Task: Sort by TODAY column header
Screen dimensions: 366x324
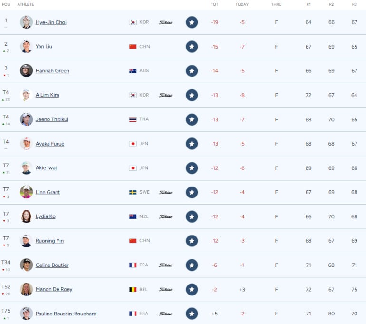Action: 242,4
